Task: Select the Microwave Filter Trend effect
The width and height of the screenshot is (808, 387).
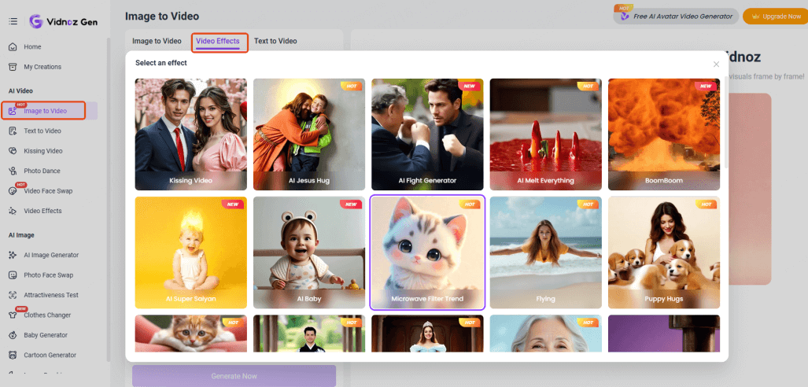Action: 427,252
